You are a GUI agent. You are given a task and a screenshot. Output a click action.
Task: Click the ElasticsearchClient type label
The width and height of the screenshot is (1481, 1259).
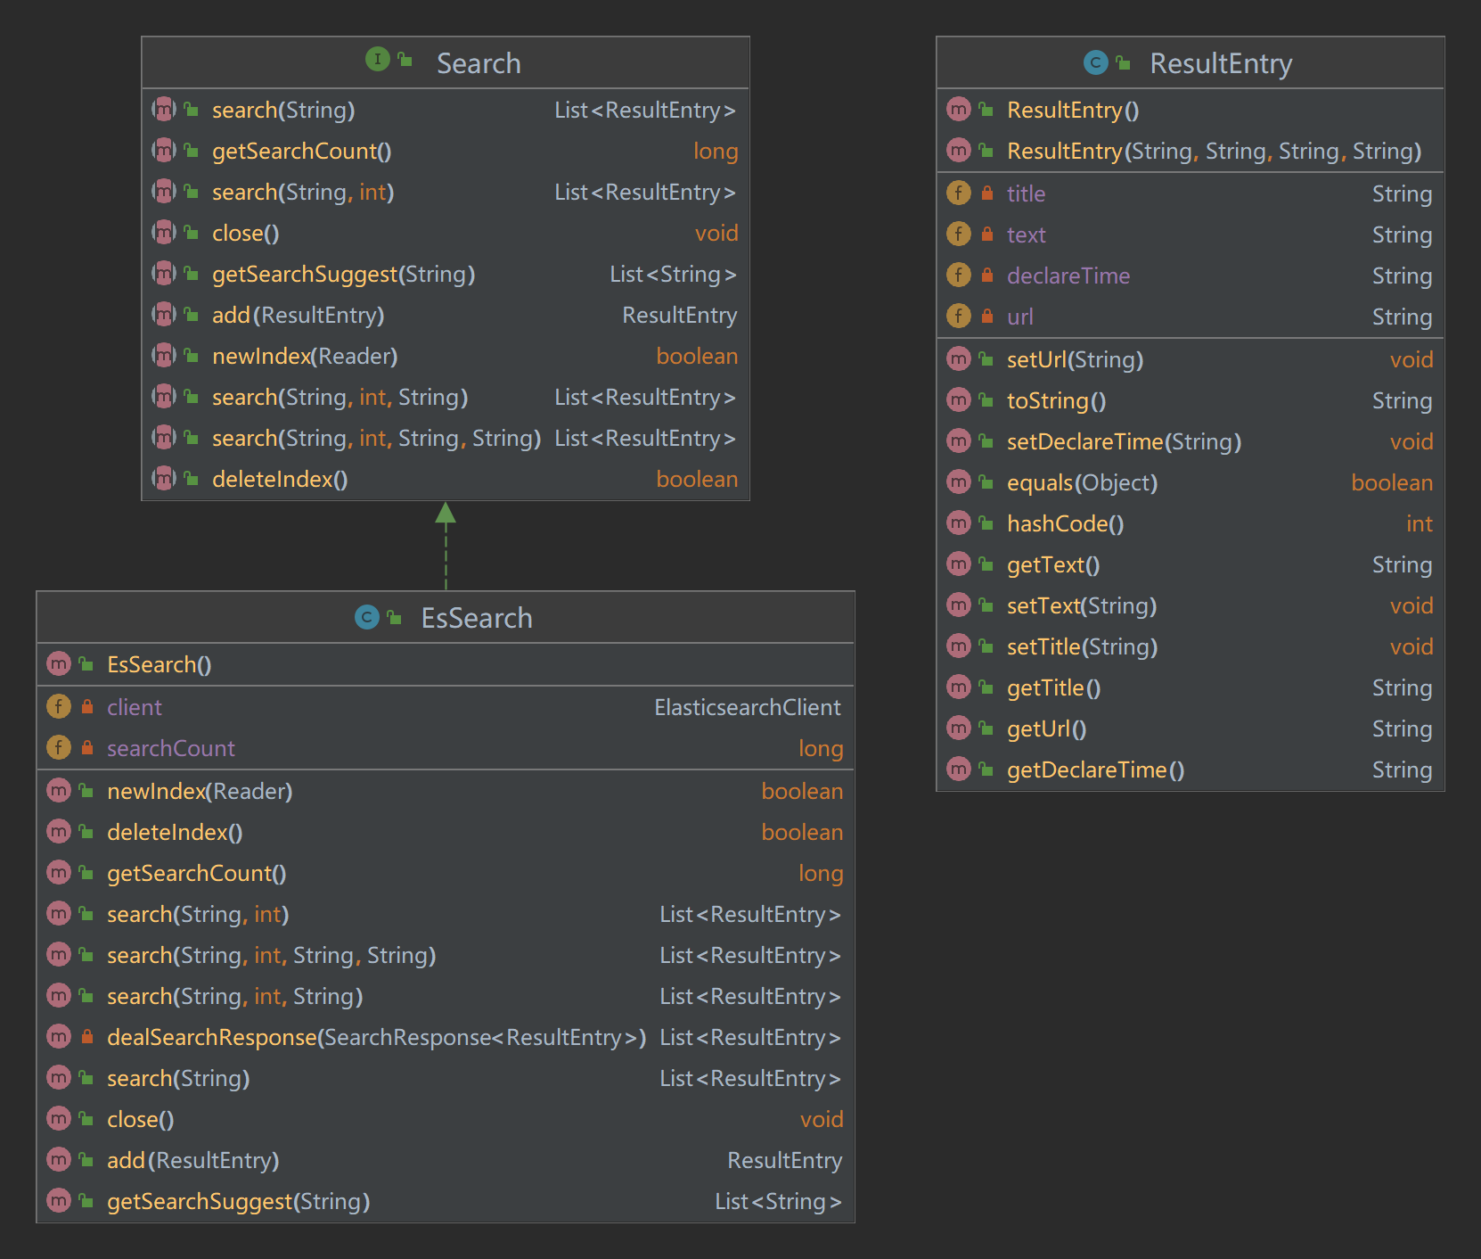click(x=747, y=707)
